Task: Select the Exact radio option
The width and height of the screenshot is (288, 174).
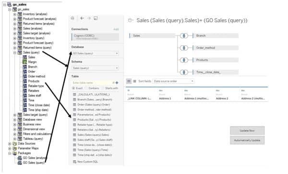Action: [77, 88]
